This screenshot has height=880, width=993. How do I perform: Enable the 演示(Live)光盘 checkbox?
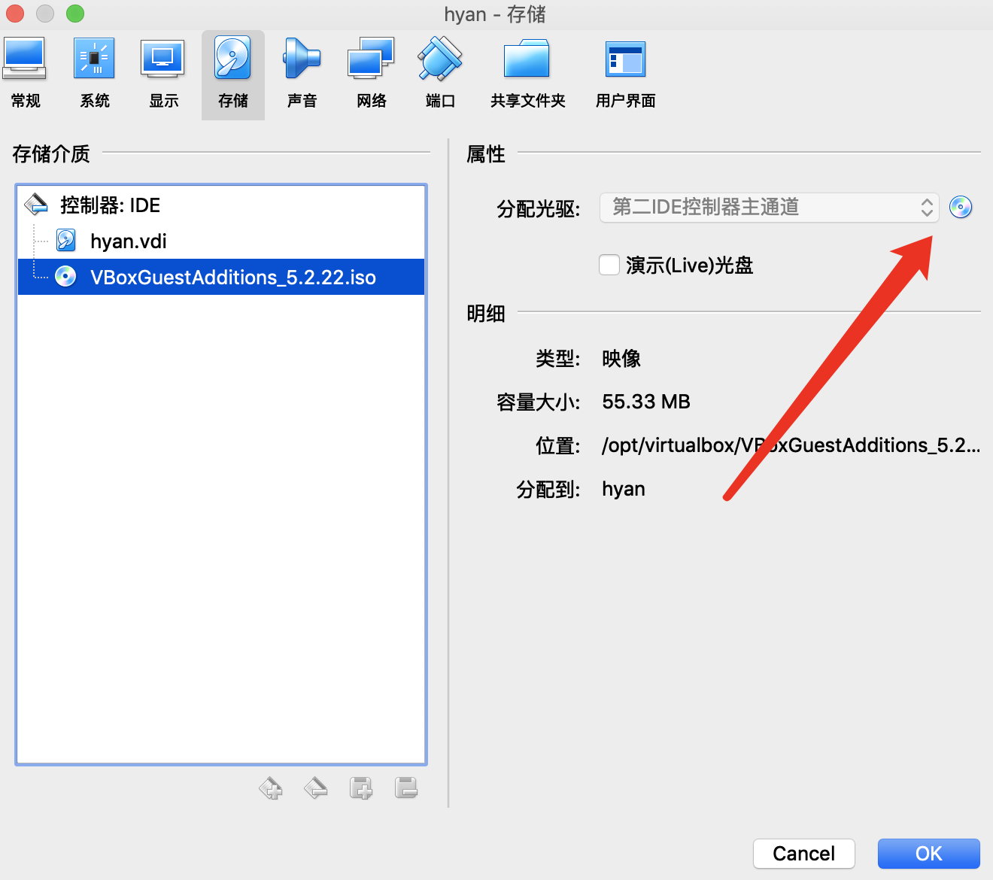(x=609, y=265)
